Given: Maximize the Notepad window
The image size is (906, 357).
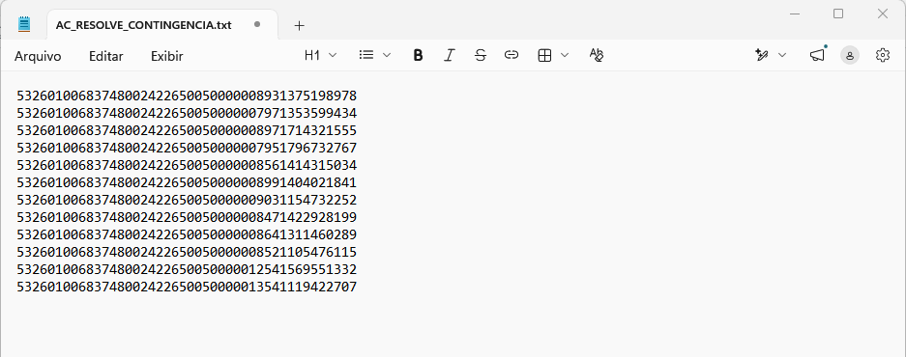Looking at the screenshot, I should coord(838,14).
